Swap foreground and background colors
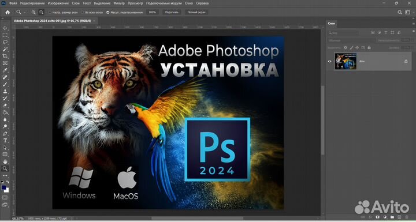This screenshot has height=222, width=416. tap(8, 182)
